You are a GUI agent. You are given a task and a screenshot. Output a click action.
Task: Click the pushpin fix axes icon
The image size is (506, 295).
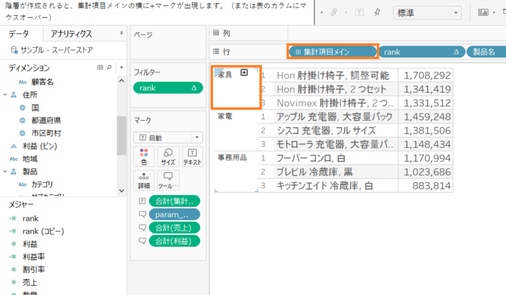pos(377,13)
